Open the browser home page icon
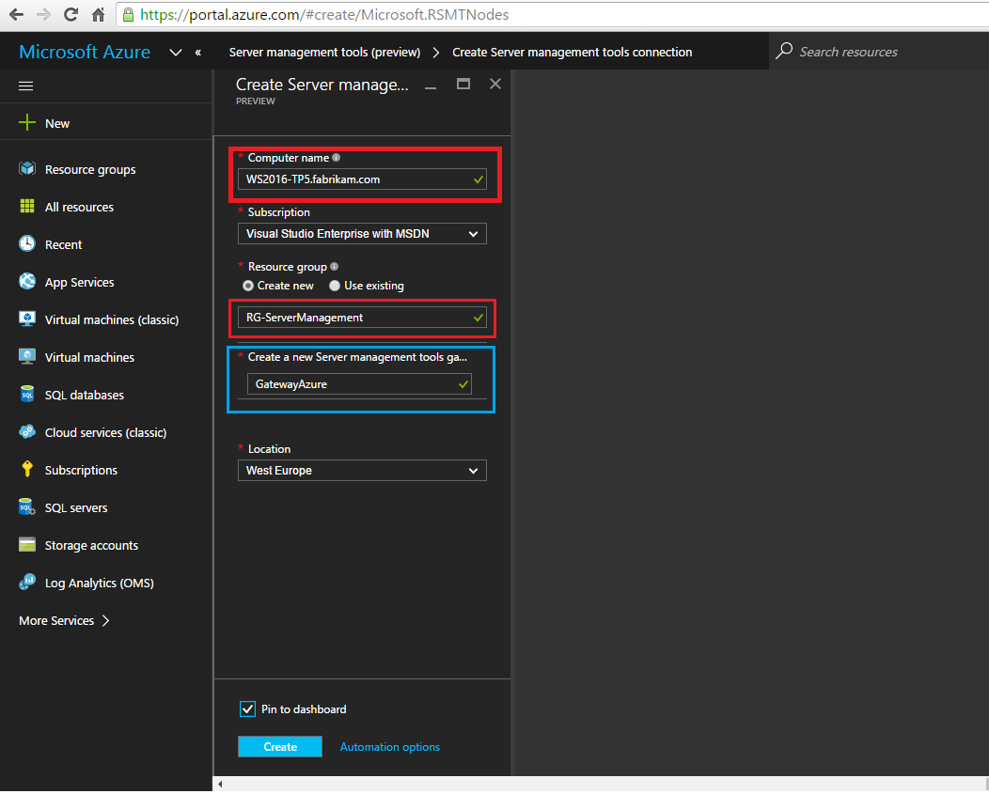The image size is (989, 794). click(99, 14)
